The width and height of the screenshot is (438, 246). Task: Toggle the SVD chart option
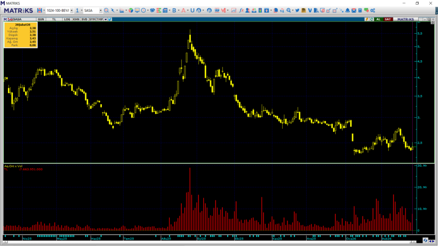coord(84,19)
